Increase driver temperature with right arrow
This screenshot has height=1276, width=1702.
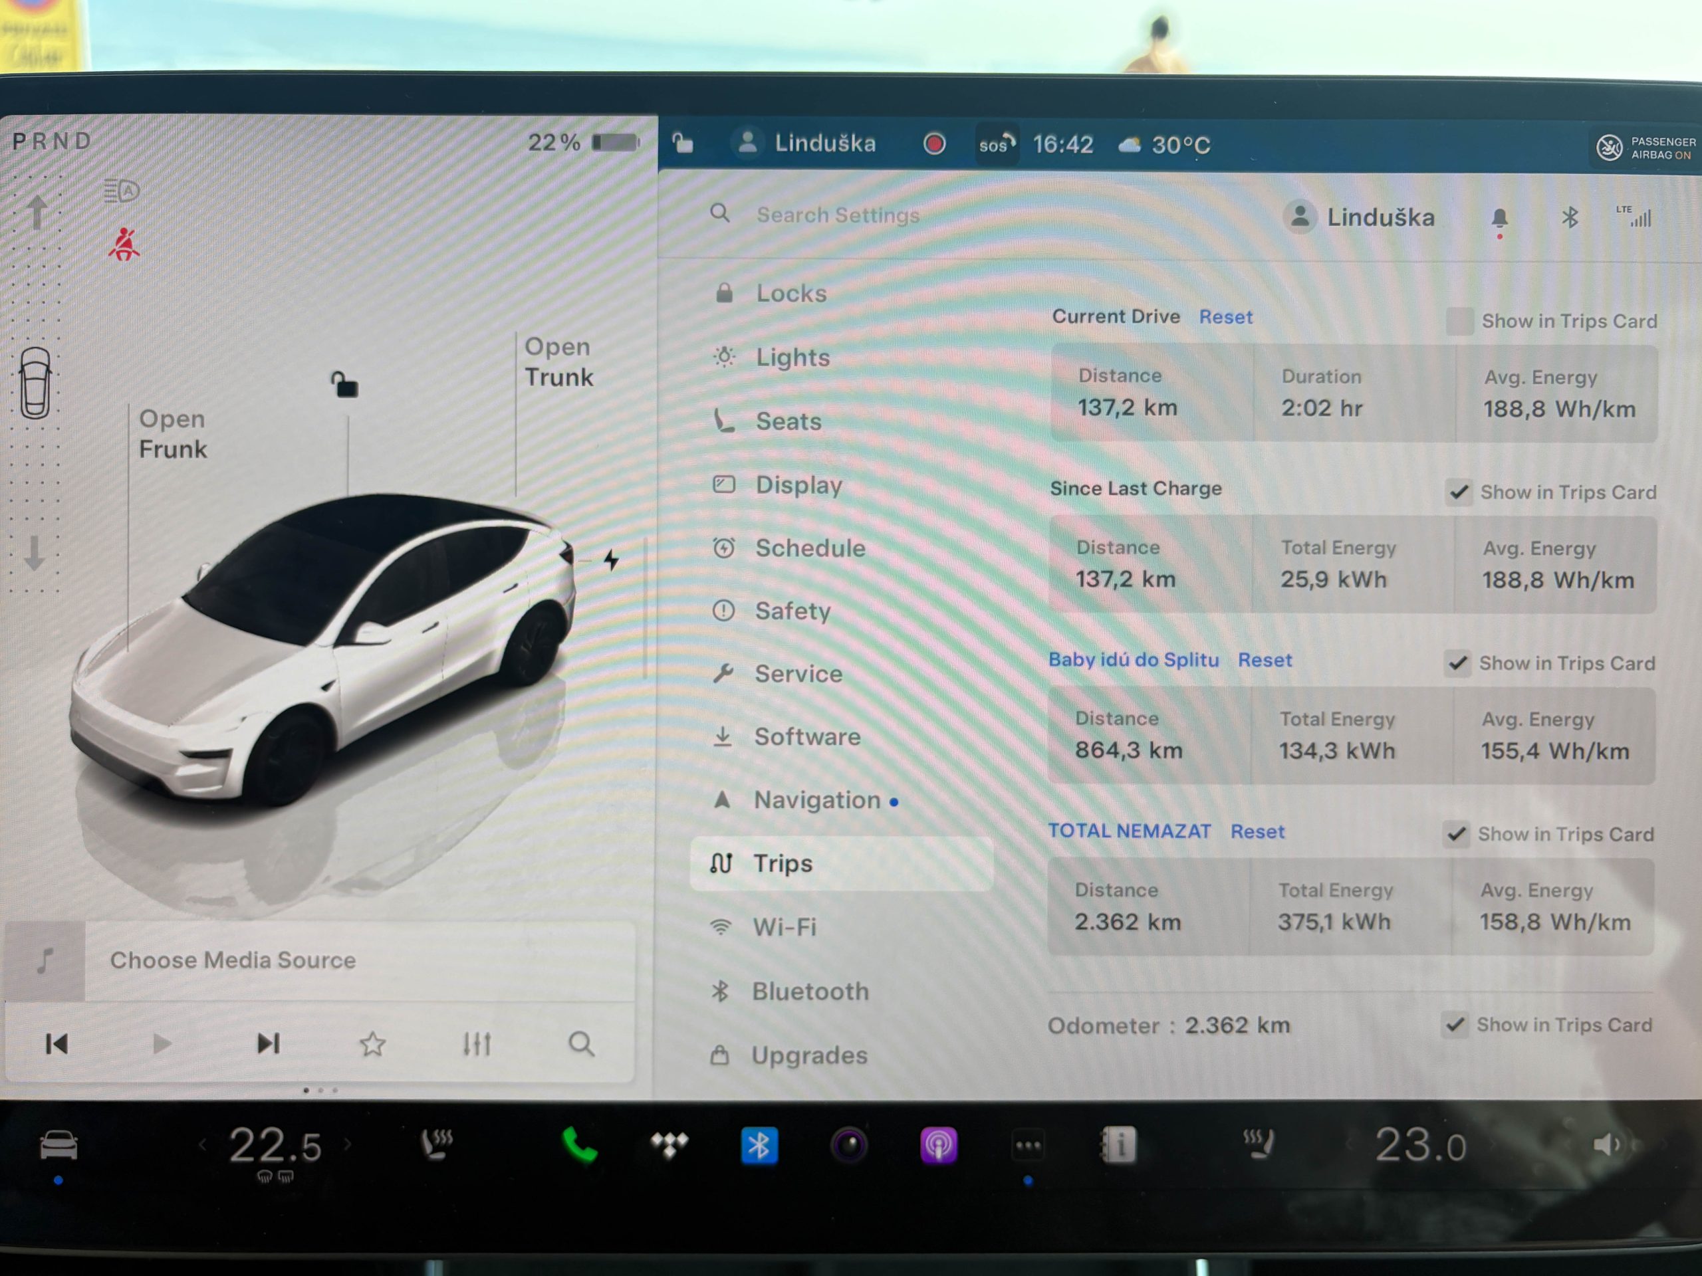tap(348, 1145)
